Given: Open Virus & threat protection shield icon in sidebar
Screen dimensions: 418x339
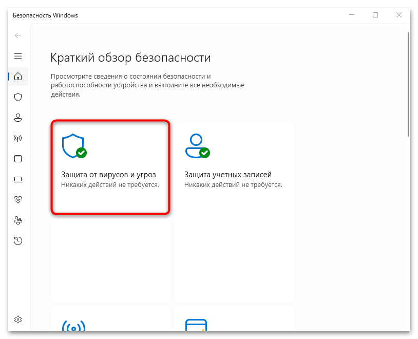Looking at the screenshot, I should click(18, 97).
